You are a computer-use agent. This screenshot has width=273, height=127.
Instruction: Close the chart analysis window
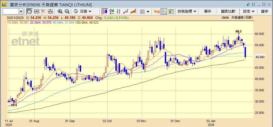pyautogui.click(x=269, y=4)
